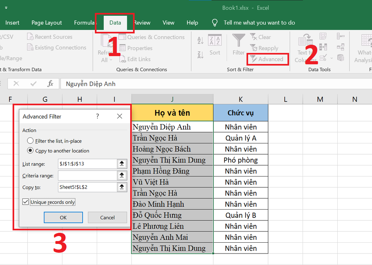Toggle Unique records only checkbox
This screenshot has height=265, width=372.
(x=26, y=202)
